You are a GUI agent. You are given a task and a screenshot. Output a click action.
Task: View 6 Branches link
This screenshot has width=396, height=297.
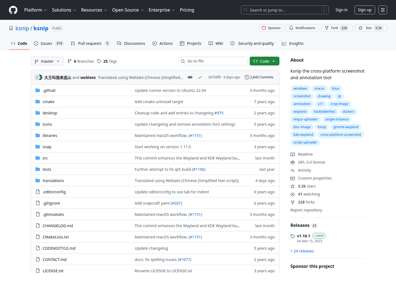point(81,61)
